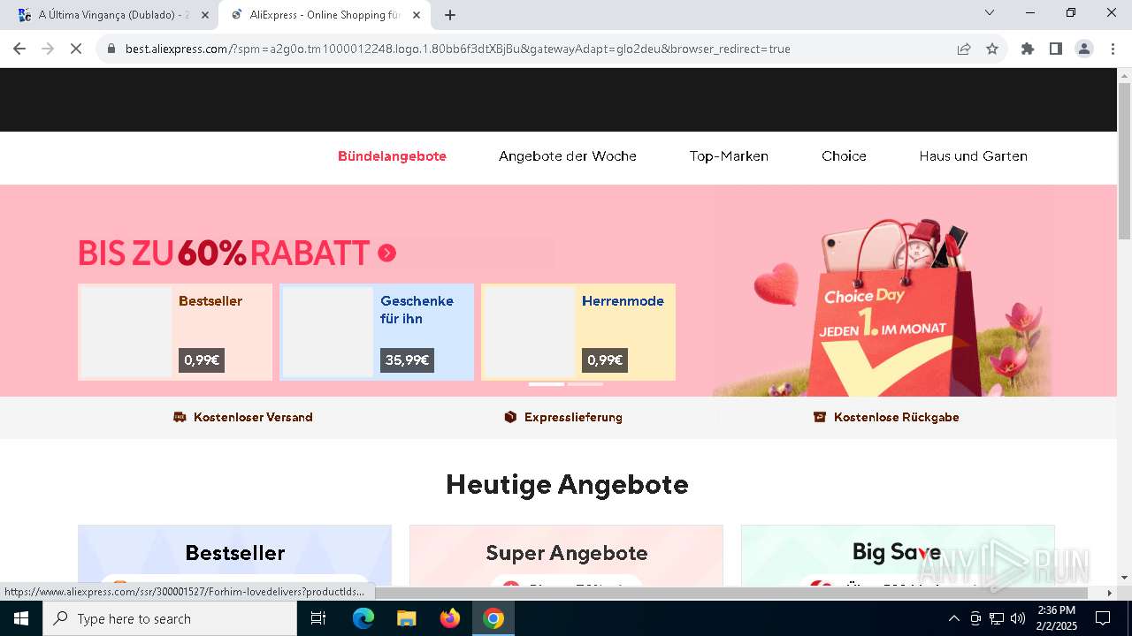Click the Kostenloser Versand icon
The width and height of the screenshot is (1132, 636).
coord(180,417)
